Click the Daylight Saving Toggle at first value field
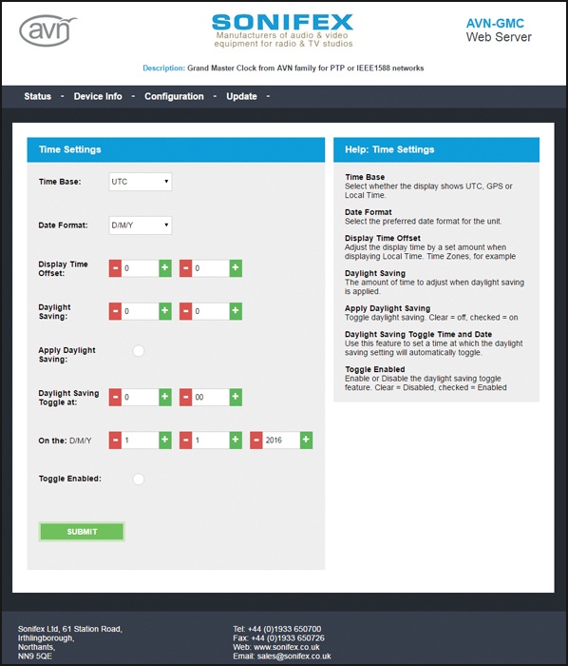The image size is (568, 666). (141, 397)
